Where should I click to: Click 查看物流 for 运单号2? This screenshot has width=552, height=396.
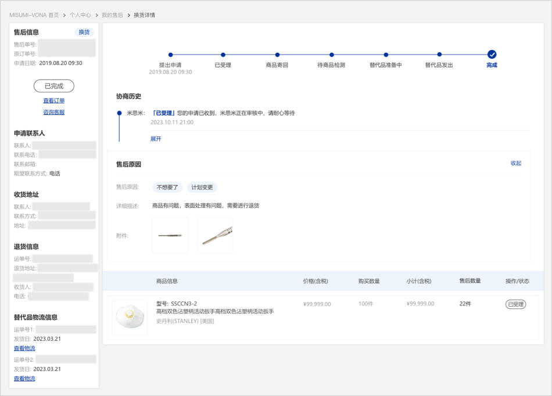point(24,379)
